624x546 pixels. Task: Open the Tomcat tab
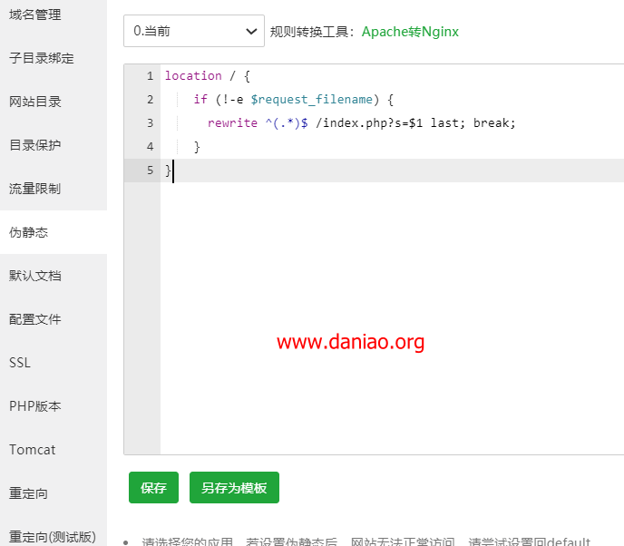54,450
